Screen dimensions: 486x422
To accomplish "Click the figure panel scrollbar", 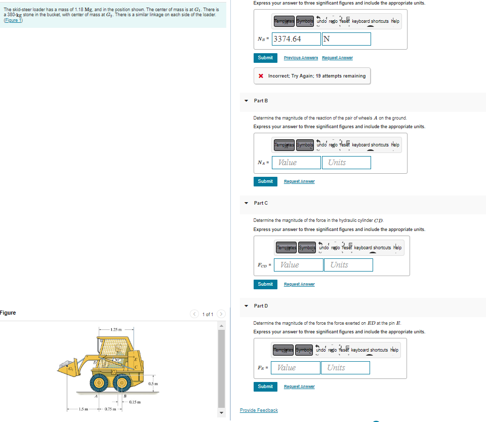I will [221, 365].
